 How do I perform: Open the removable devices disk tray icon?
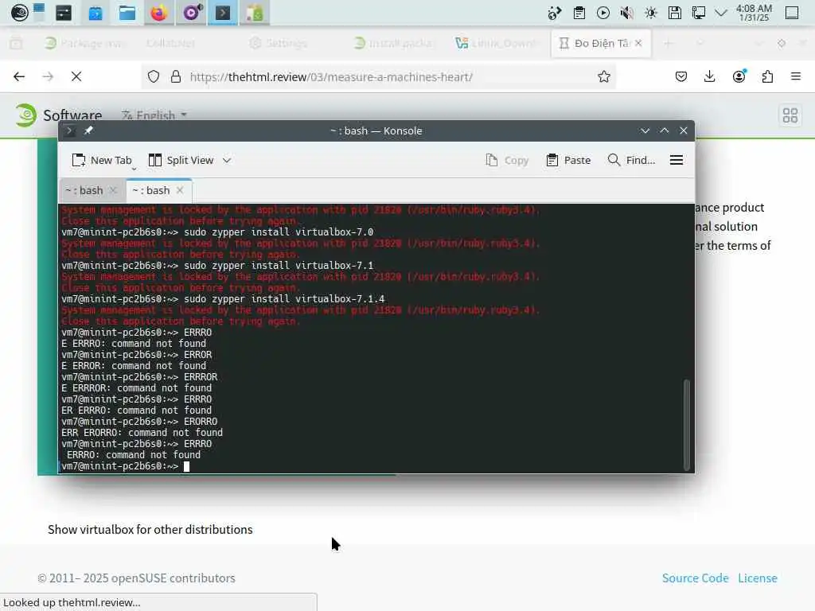click(x=675, y=13)
